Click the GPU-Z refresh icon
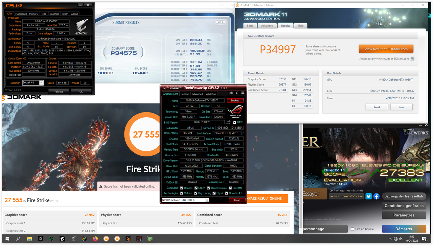 pos(237,93)
